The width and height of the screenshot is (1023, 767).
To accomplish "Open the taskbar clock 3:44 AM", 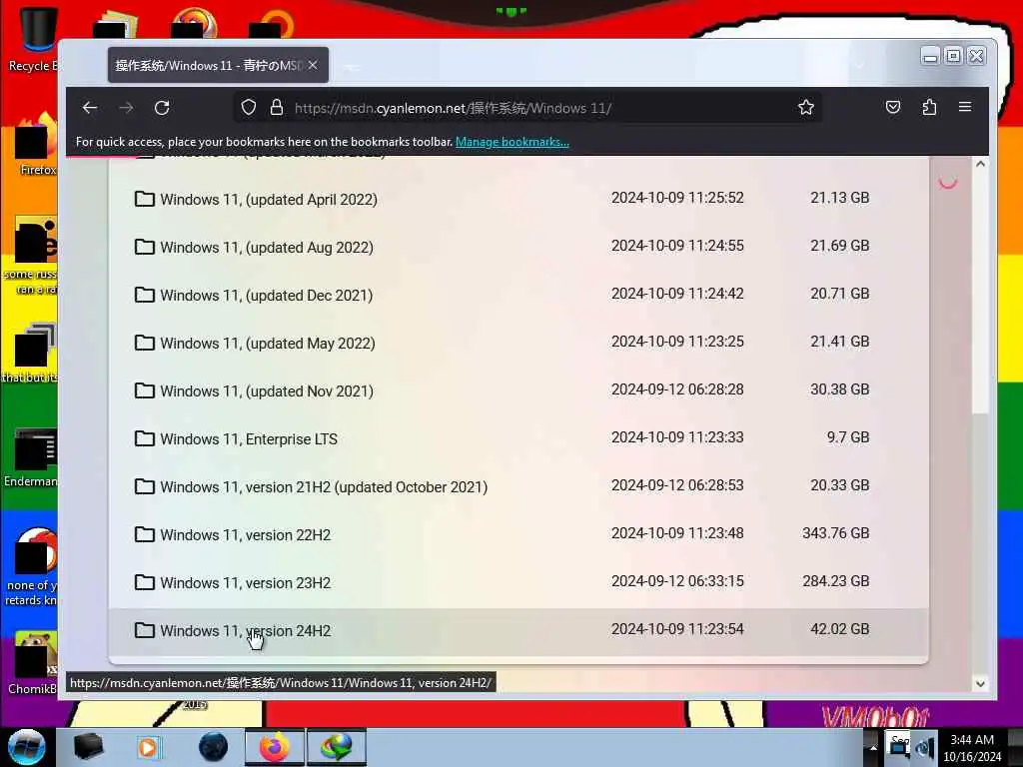I will 972,748.
